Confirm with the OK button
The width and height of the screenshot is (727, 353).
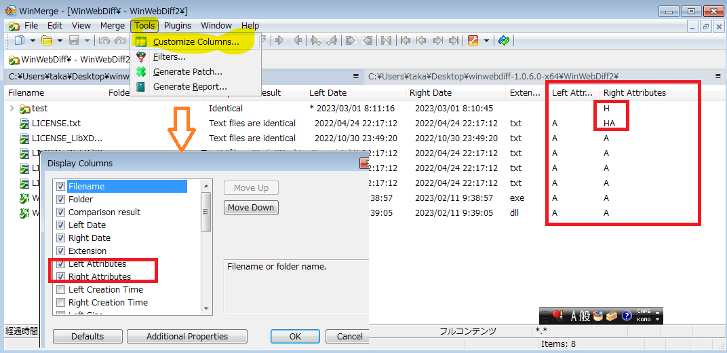pos(296,336)
